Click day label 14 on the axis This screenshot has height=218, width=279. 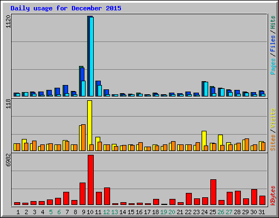[x=123, y=212]
